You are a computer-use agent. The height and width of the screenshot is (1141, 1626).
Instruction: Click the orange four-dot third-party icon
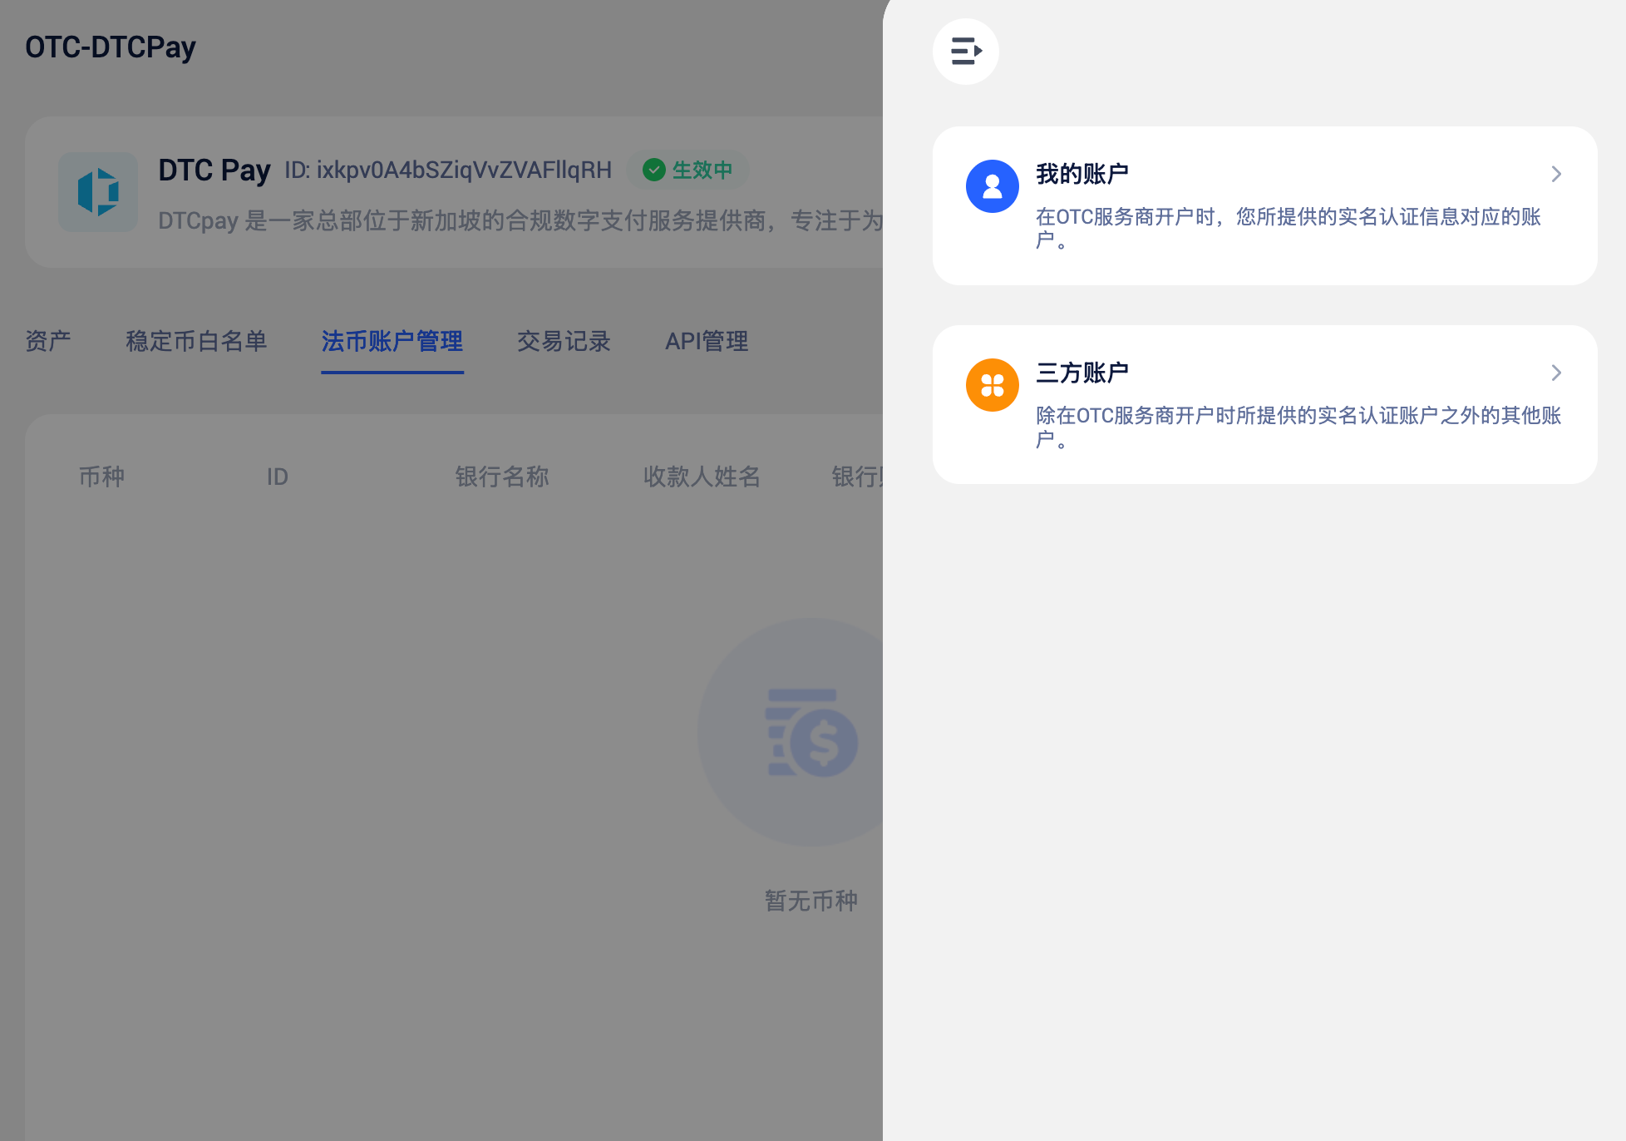pos(992,385)
